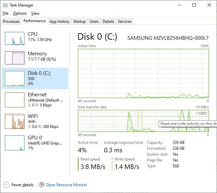Viewport: 217px width, 193px height.
Task: Select the Memory usage graph thumbnail
Action: point(15,58)
